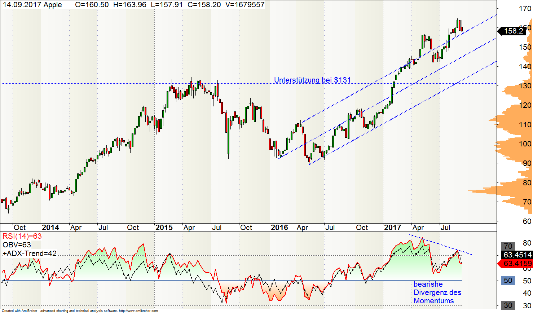Viewport: 533px width, 313px height.
Task: Click the 'Unterstützung bei $131' annotation
Action: (x=312, y=80)
